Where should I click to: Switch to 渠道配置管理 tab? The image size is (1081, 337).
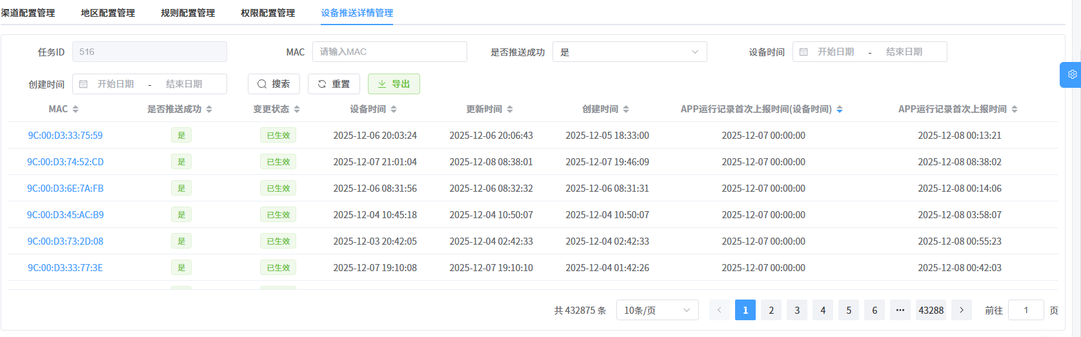pyautogui.click(x=28, y=13)
